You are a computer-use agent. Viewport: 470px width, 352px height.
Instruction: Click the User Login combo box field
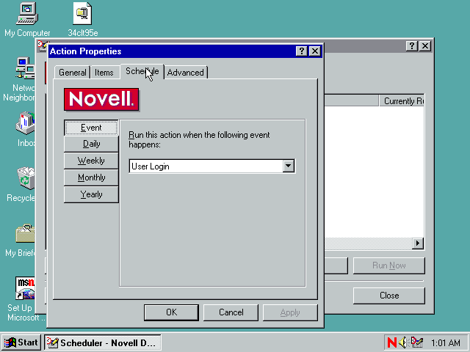pos(212,166)
